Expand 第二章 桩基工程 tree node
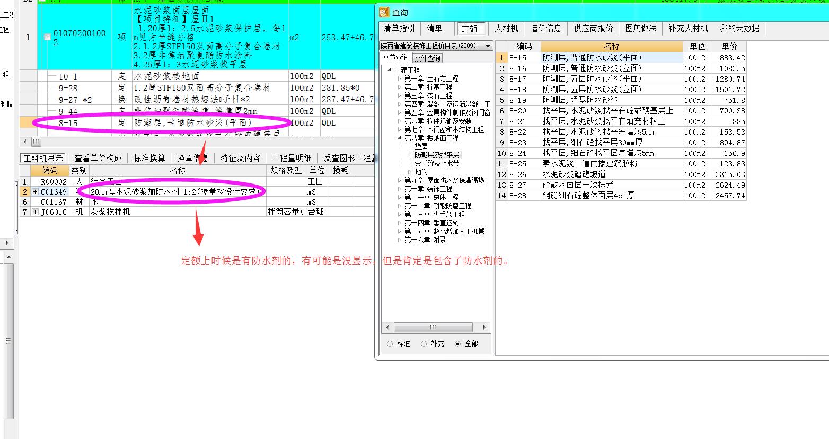 click(x=400, y=87)
